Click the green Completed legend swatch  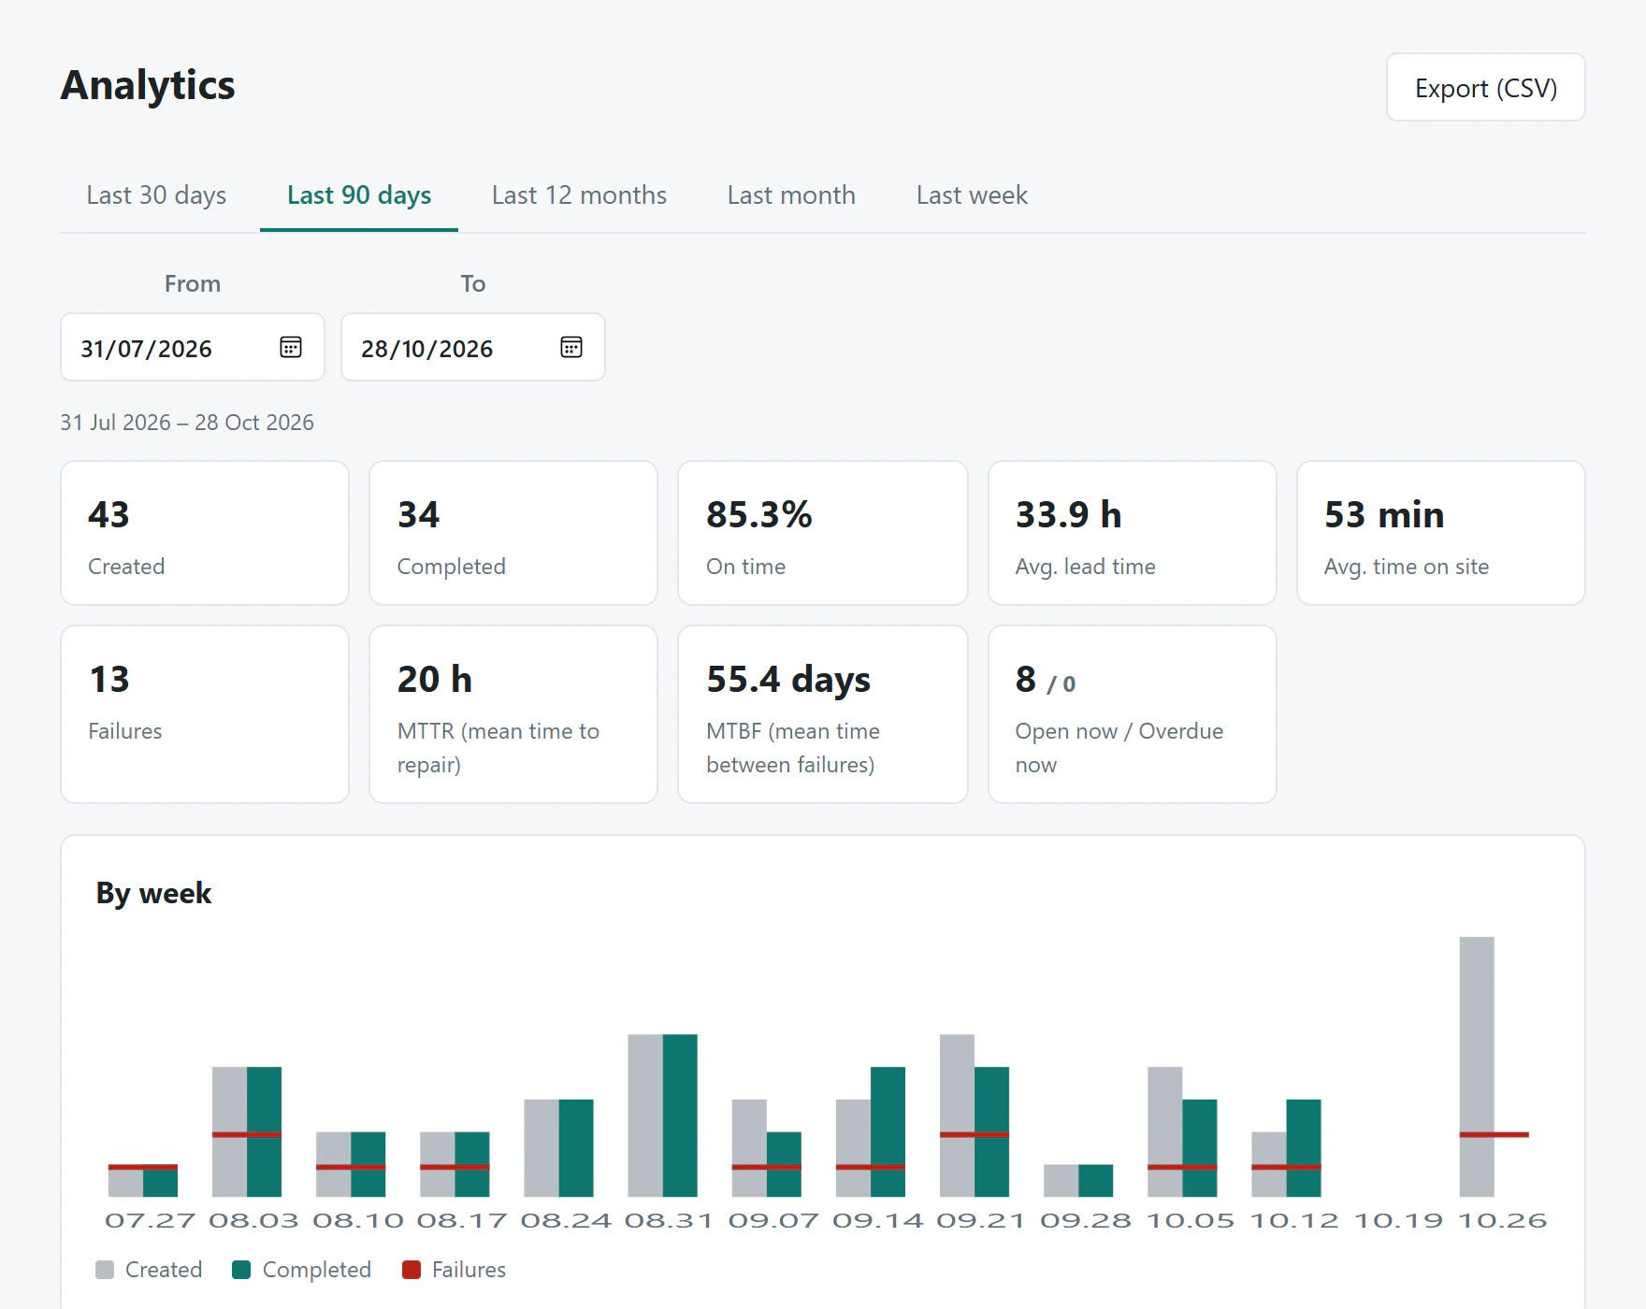pos(241,1269)
